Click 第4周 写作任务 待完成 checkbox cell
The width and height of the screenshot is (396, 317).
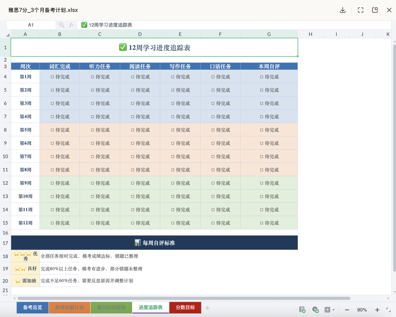tap(180, 116)
